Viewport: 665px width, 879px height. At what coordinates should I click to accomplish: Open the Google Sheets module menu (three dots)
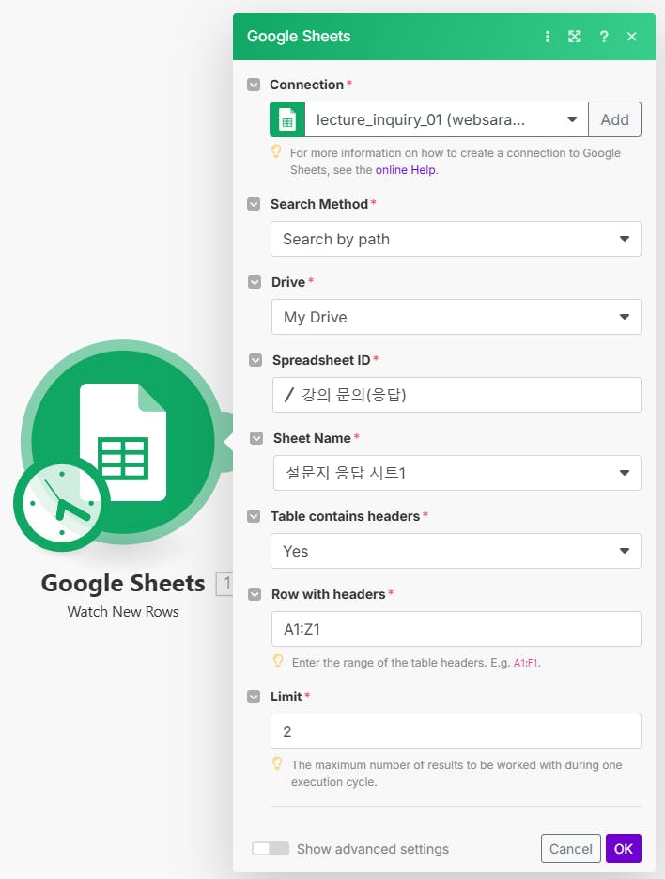[x=548, y=37]
